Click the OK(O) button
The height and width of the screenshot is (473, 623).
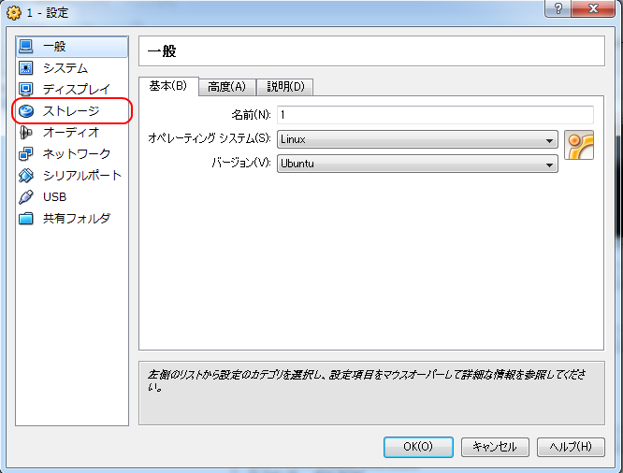pyautogui.click(x=418, y=447)
